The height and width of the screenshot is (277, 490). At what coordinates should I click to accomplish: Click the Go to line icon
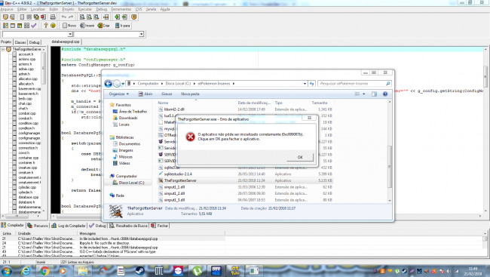[x=106, y=17]
